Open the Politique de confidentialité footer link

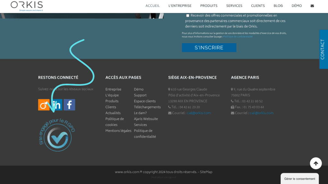point(144,134)
